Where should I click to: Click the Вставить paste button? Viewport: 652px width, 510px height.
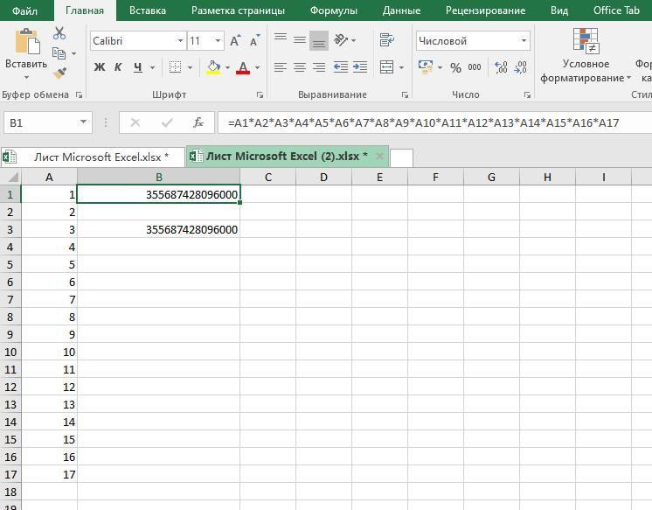coord(26,52)
